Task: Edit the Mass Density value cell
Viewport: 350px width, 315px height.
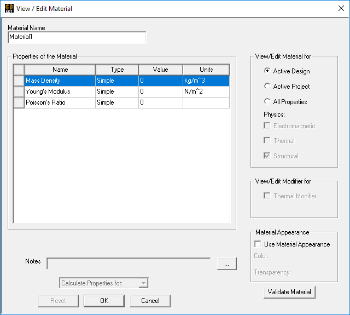Action: pyautogui.click(x=160, y=81)
